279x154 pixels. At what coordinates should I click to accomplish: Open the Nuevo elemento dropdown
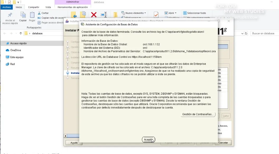133,13
